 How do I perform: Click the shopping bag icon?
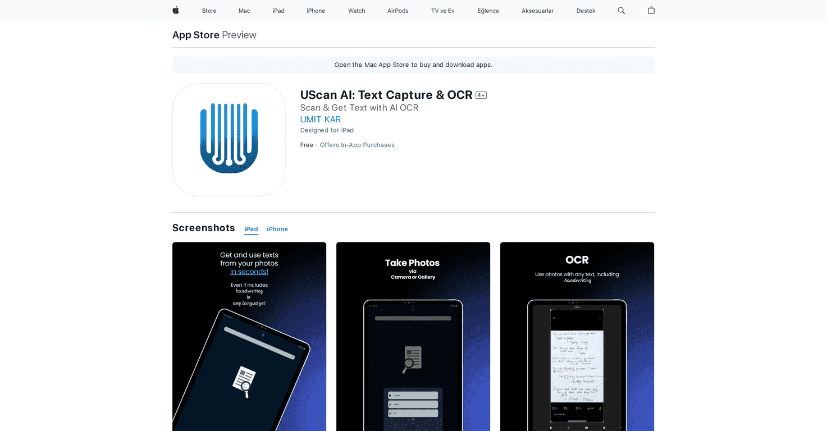[651, 11]
